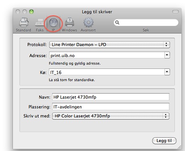This screenshot has height=151, width=185.
Task: Click the toolbar toggle pill button
Action: coord(175,12)
